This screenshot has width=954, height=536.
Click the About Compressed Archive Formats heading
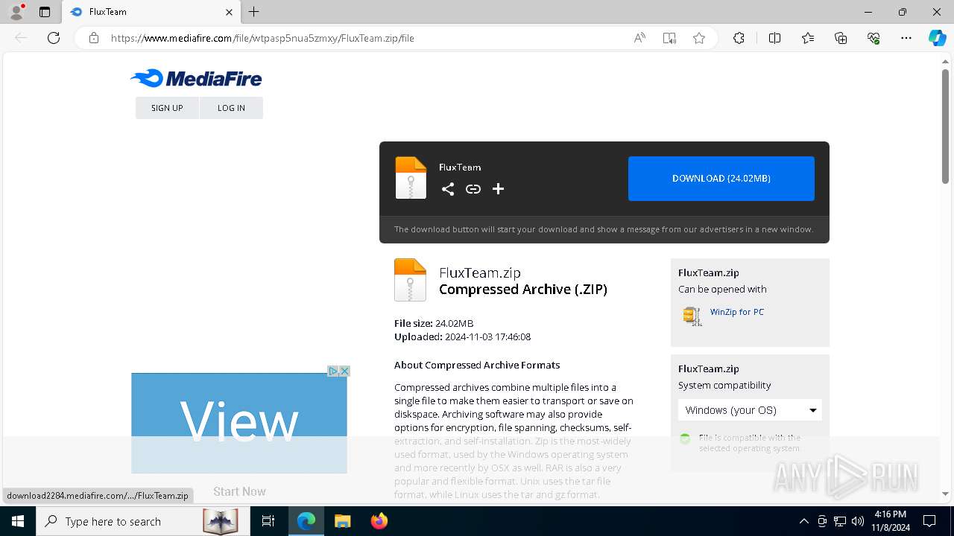[x=477, y=365]
